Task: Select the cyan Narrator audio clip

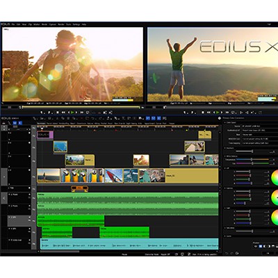Action: pyautogui.click(x=129, y=244)
